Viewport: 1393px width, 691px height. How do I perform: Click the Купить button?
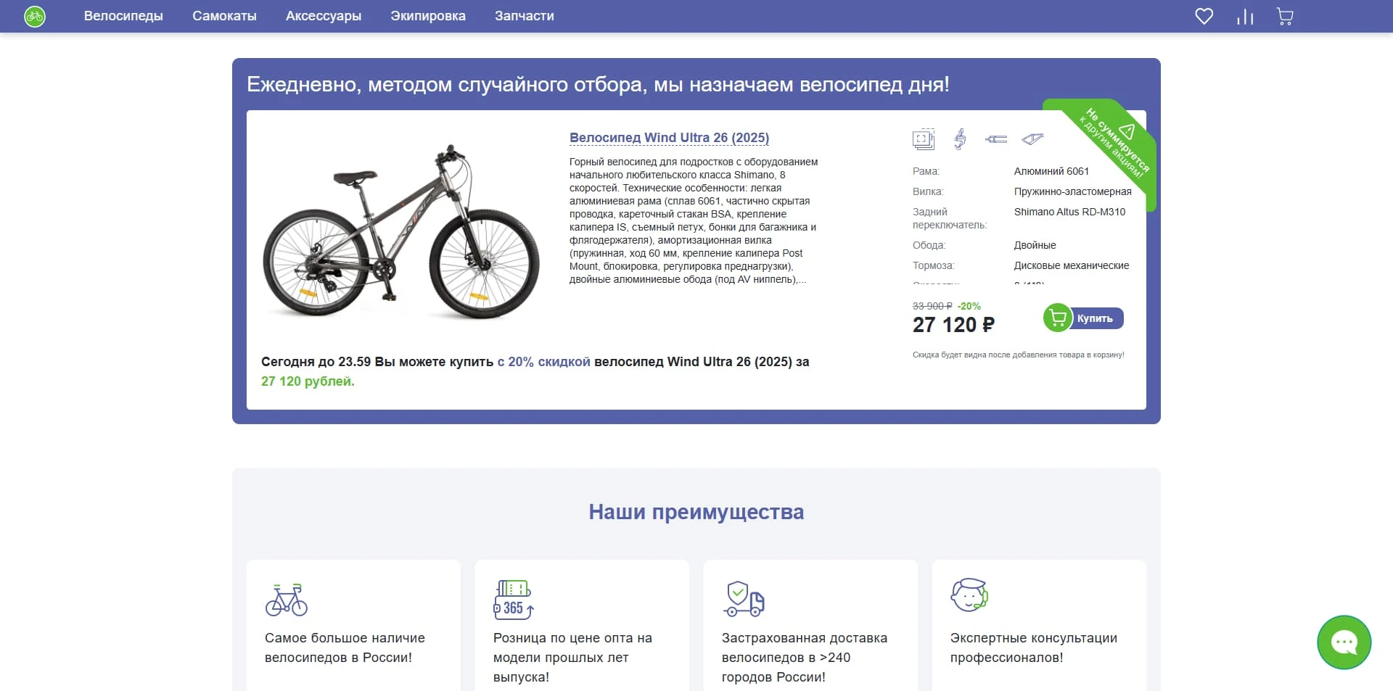[x=1094, y=318]
